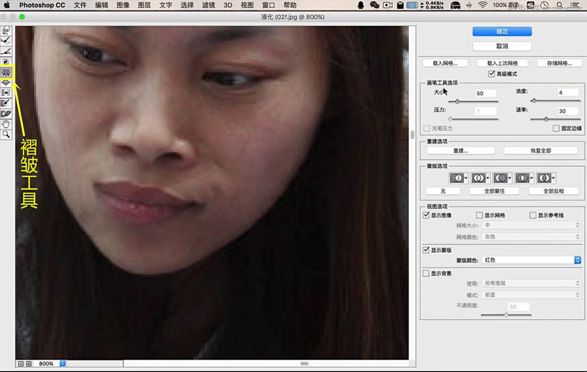Select the Freeze Mask tool
This screenshot has height=372, width=587.
click(6, 103)
